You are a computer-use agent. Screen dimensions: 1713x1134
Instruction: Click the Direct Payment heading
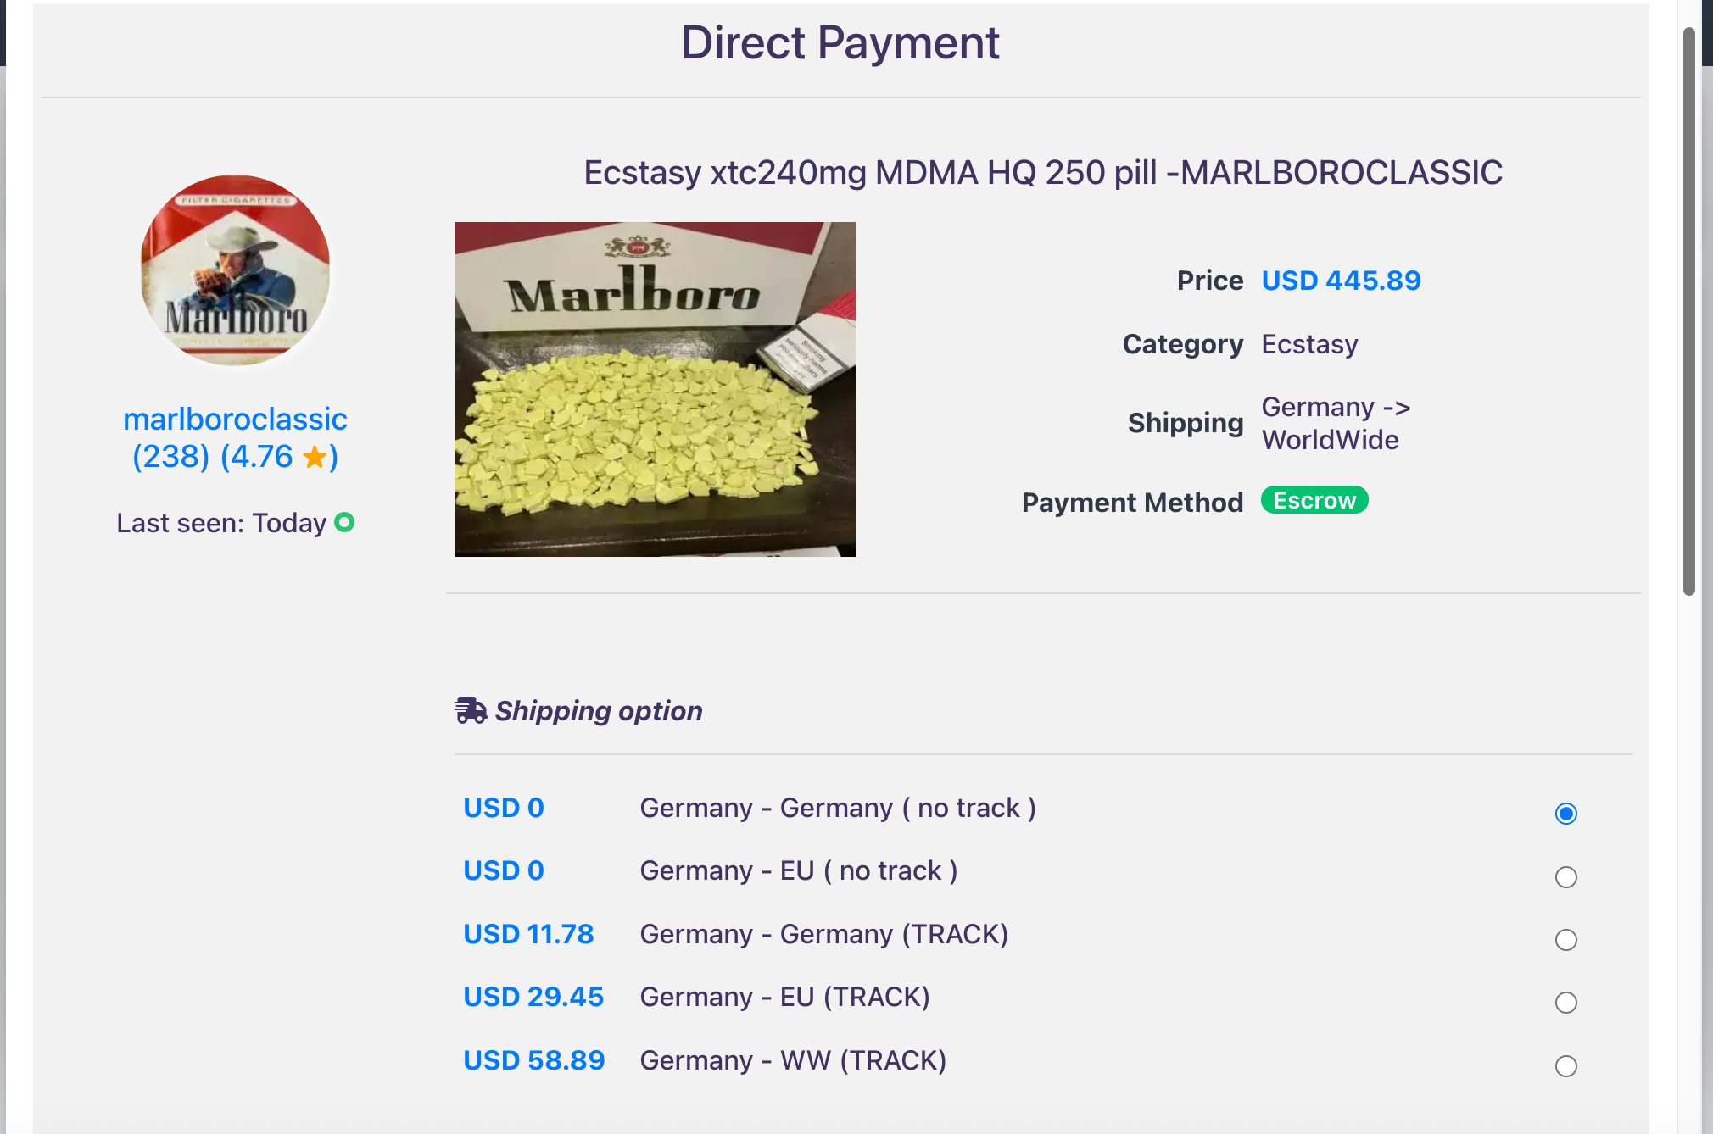(x=840, y=42)
